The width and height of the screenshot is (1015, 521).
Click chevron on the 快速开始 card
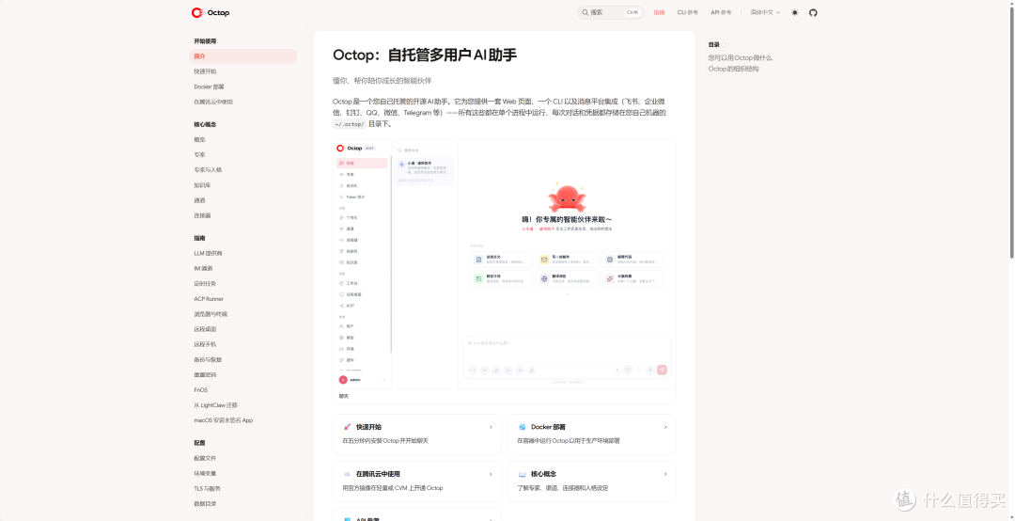point(491,427)
